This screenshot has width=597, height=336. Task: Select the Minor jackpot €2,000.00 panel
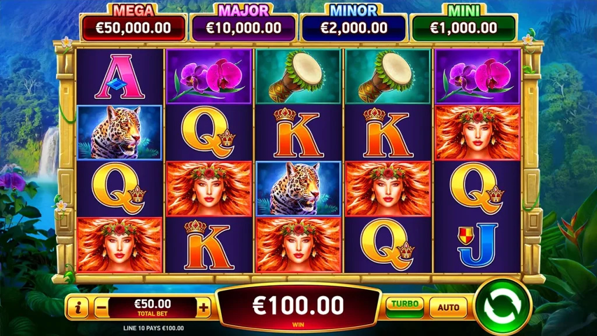pos(354,28)
